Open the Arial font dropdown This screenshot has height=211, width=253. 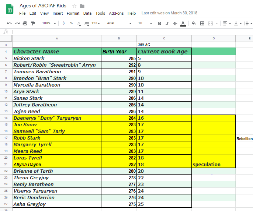click(x=119, y=23)
